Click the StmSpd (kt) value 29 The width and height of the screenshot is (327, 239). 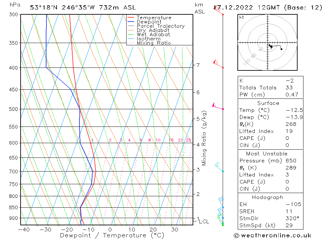(289, 226)
